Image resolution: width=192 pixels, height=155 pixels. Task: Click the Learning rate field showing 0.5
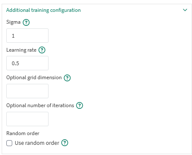tap(27, 63)
